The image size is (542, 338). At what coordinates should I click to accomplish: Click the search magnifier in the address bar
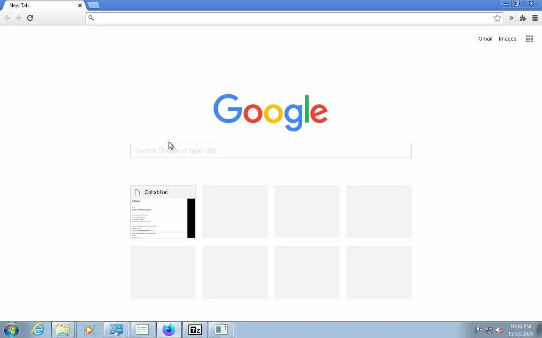(x=91, y=18)
